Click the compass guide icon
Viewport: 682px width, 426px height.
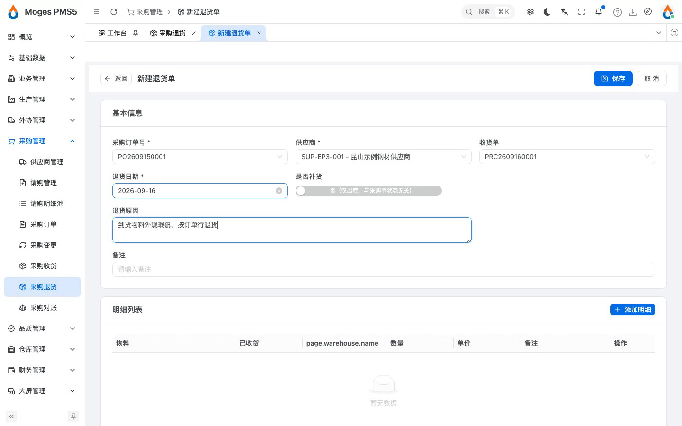point(648,12)
